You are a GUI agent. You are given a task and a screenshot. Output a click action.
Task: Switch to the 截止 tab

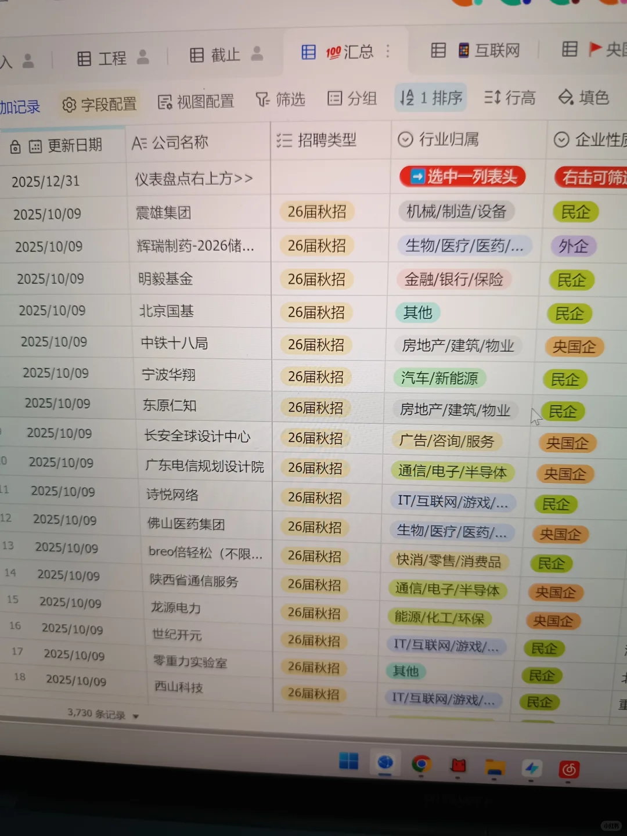pyautogui.click(x=225, y=55)
